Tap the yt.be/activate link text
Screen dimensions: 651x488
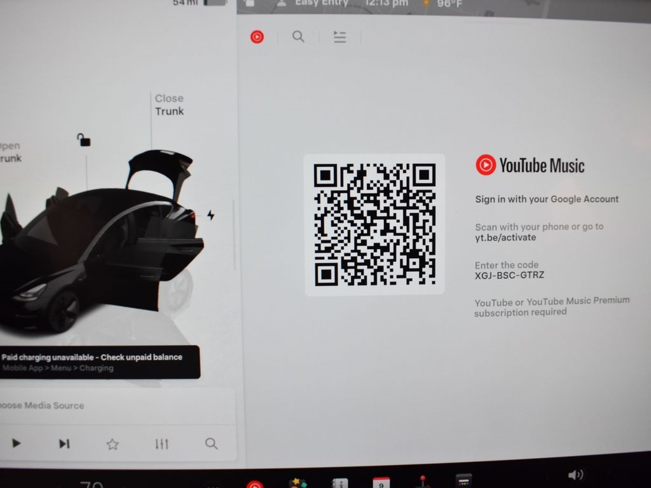click(505, 238)
